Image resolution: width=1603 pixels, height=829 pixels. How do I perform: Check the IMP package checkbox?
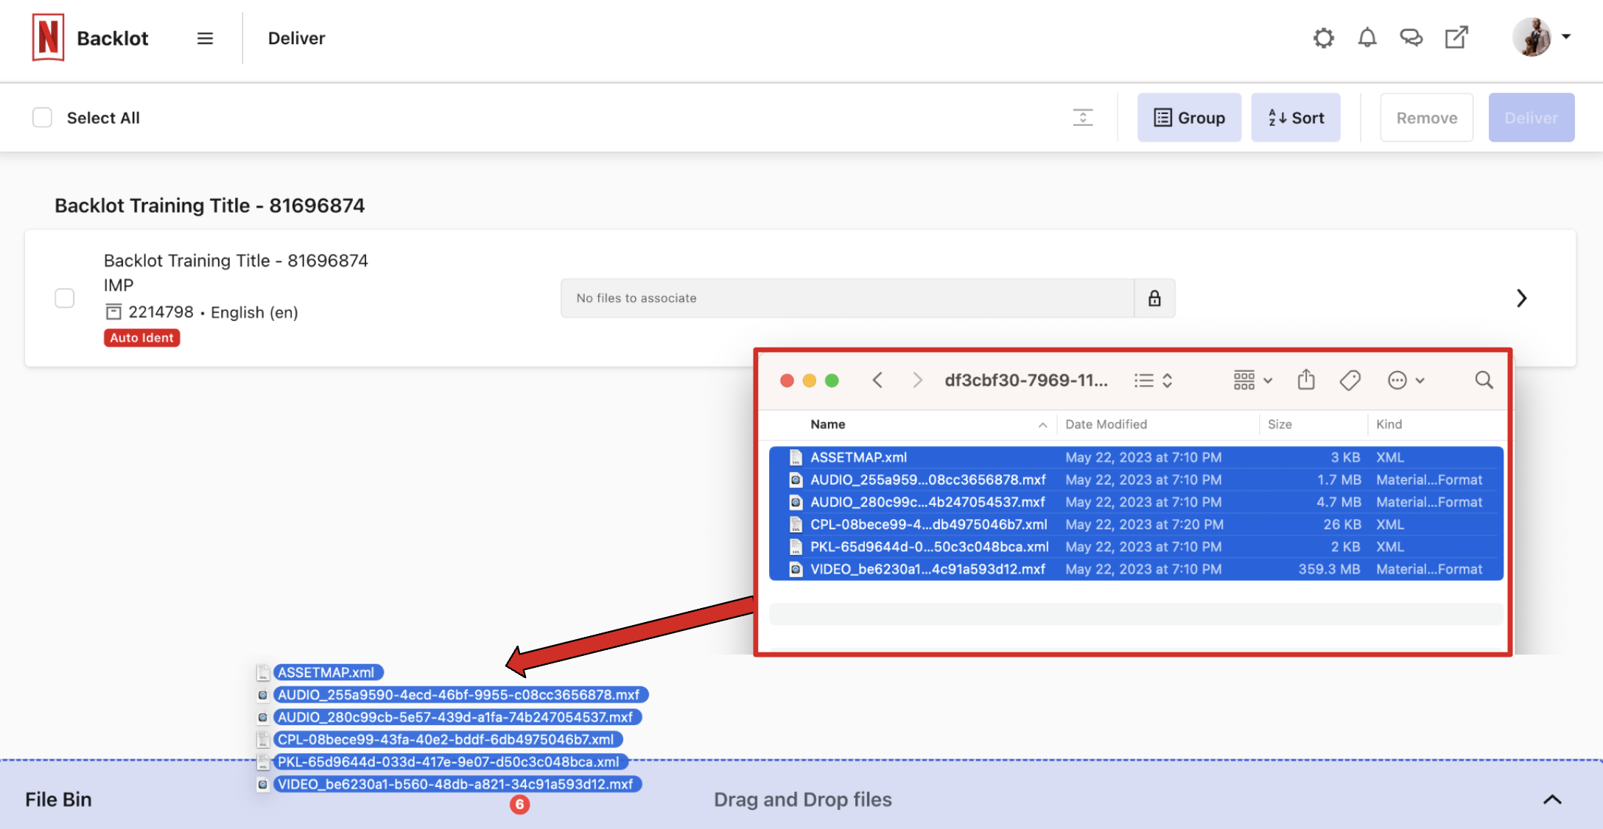[66, 296]
